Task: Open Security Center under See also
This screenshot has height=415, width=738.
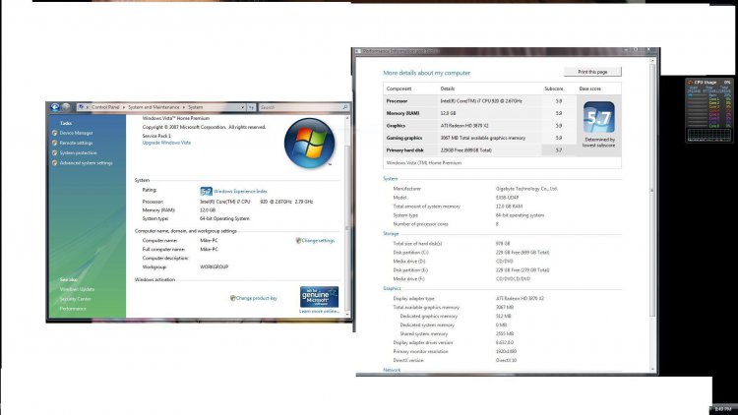Action: click(76, 299)
